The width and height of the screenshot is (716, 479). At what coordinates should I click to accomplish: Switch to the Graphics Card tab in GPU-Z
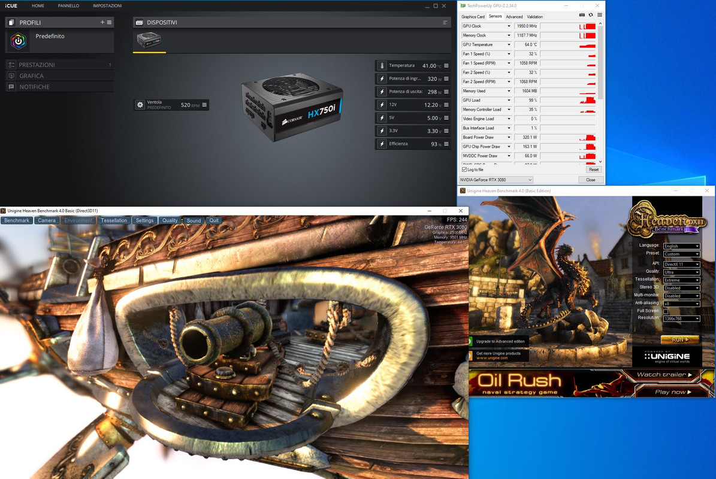(473, 16)
